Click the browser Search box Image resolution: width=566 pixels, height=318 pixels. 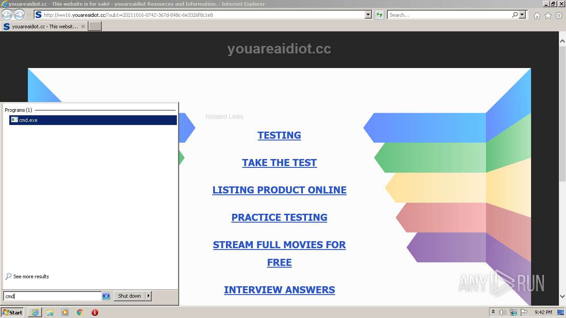(x=449, y=15)
